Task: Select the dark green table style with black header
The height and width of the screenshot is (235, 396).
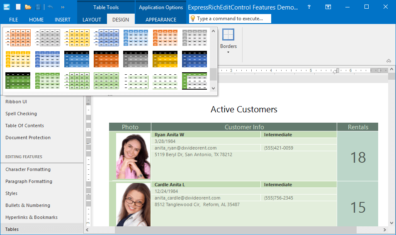Action: [18, 81]
